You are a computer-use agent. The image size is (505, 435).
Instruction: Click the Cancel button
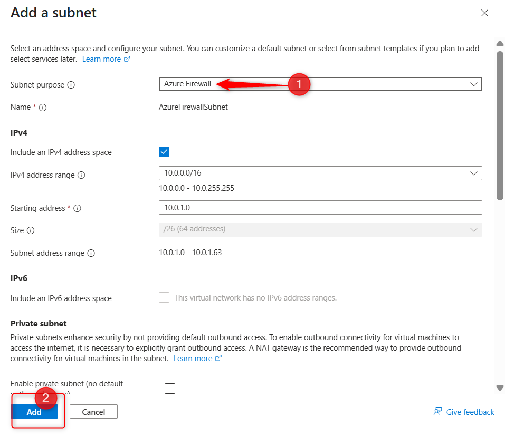(93, 412)
